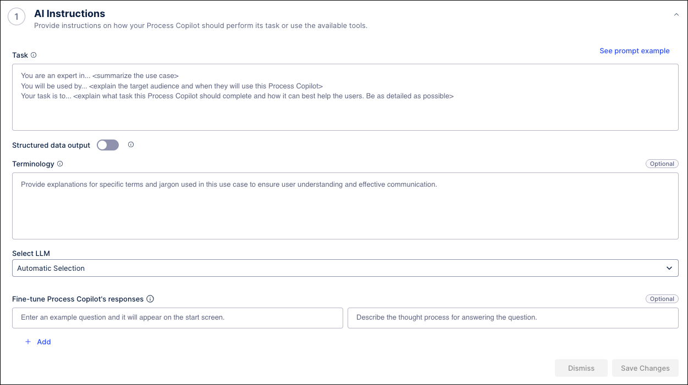The height and width of the screenshot is (385, 688).
Task: Click the chevron arrow on the Select LLM field
Action: pos(670,268)
